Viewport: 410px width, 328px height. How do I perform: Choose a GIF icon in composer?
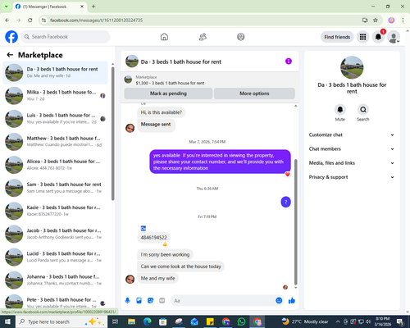tap(162, 301)
